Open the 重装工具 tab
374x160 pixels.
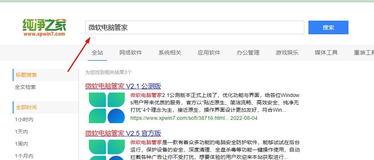(364, 52)
